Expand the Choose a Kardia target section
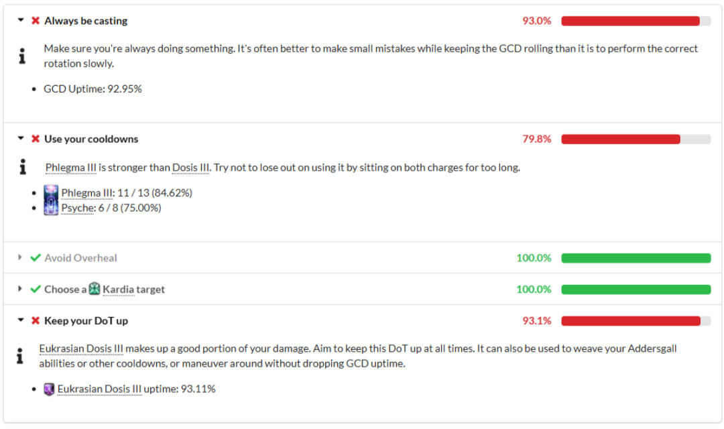This screenshot has height=429, width=724. click(20, 289)
